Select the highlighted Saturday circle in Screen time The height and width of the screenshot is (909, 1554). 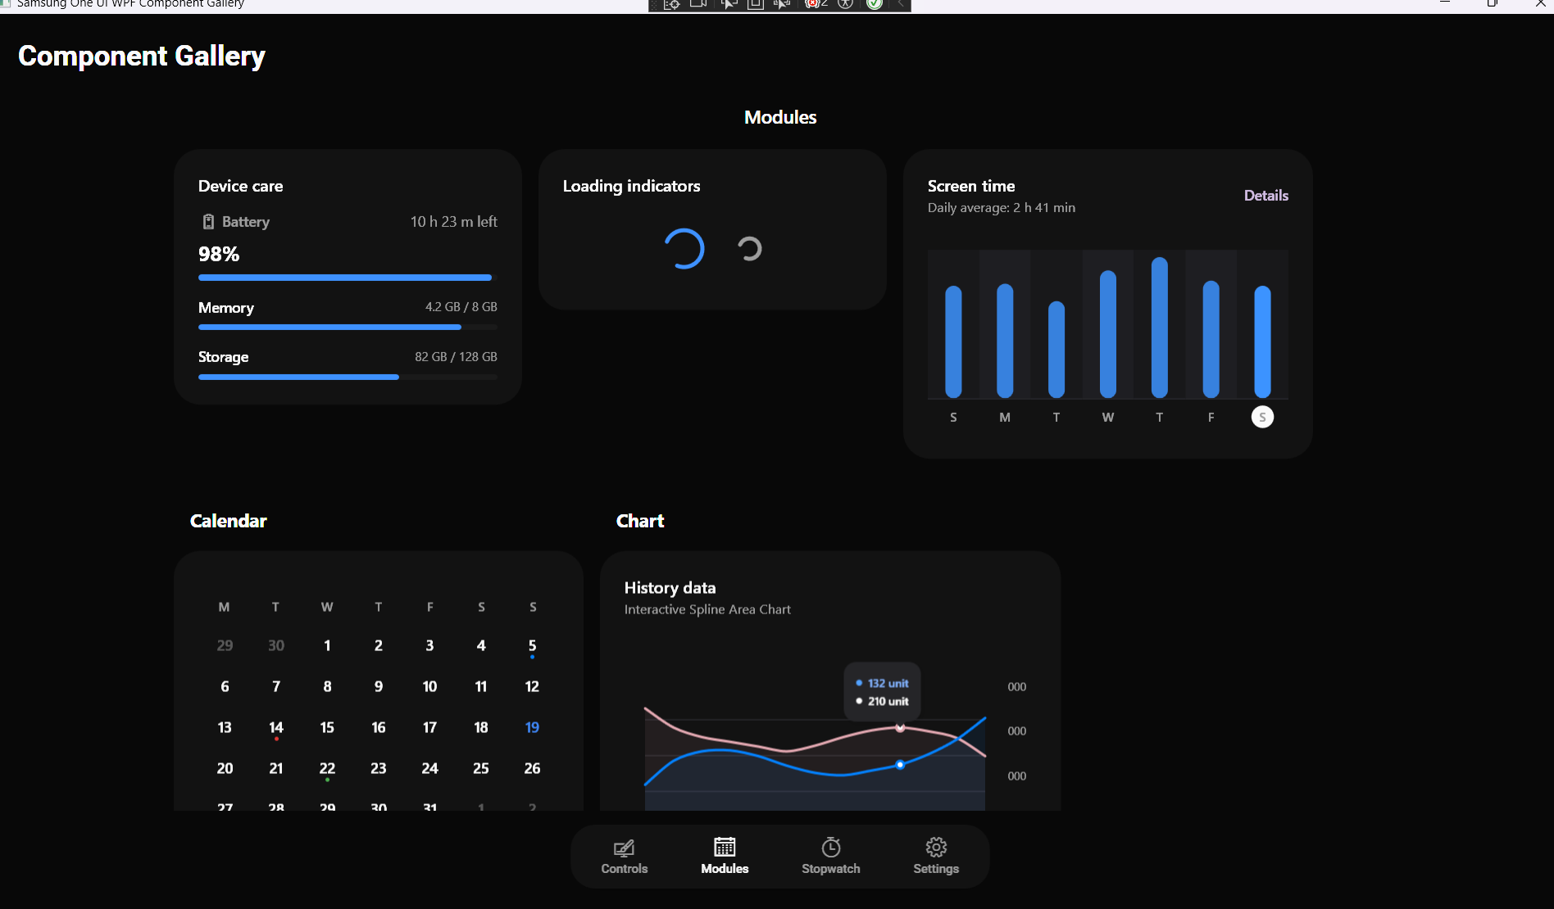pyautogui.click(x=1262, y=417)
